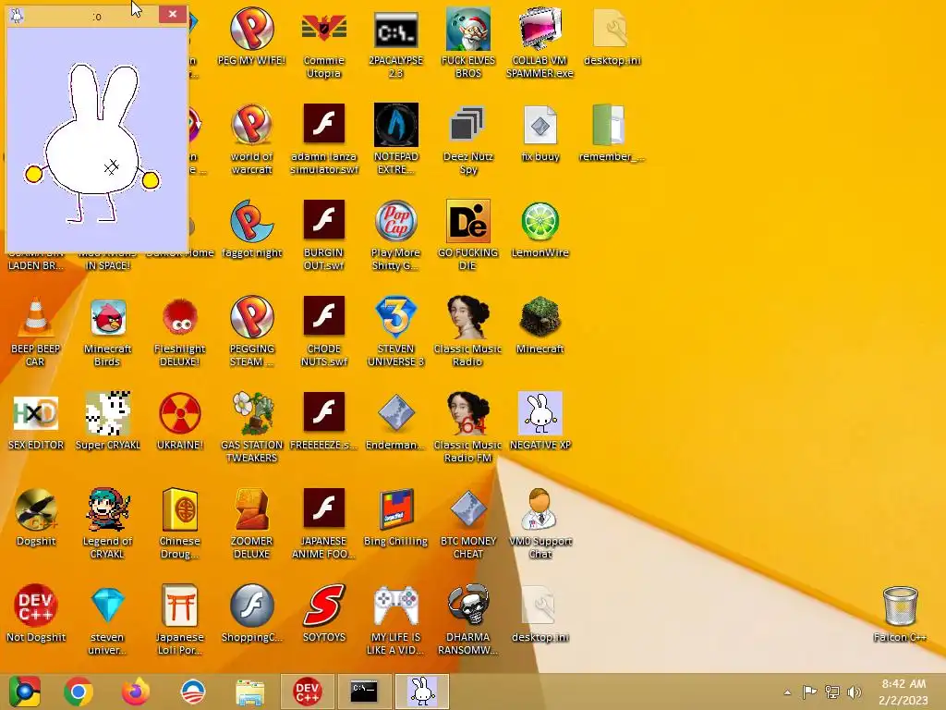Launch the NEGATIVE XP bunny icon
The image size is (946, 710).
click(x=540, y=413)
